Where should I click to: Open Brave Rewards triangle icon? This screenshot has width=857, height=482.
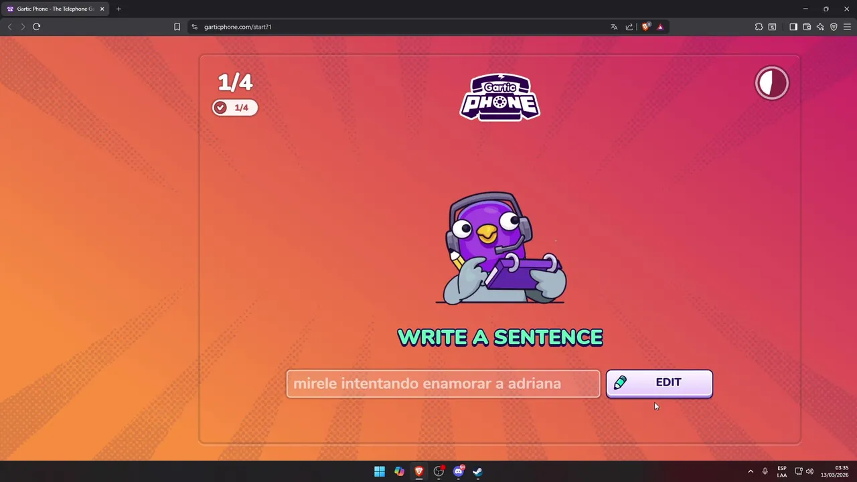point(660,27)
